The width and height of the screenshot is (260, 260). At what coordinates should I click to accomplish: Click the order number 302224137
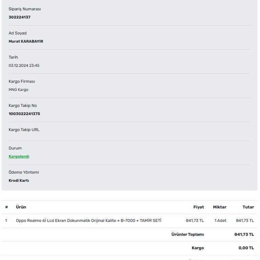(x=20, y=17)
